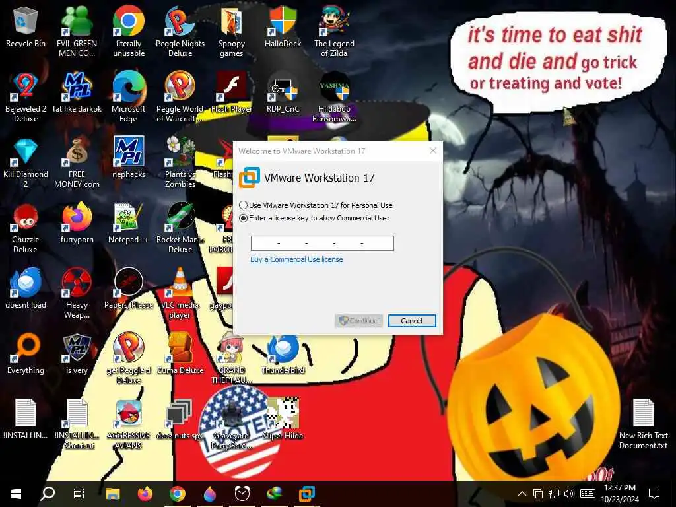
Task: Select the Chrome icon labeled literally unusable
Action: (129, 32)
